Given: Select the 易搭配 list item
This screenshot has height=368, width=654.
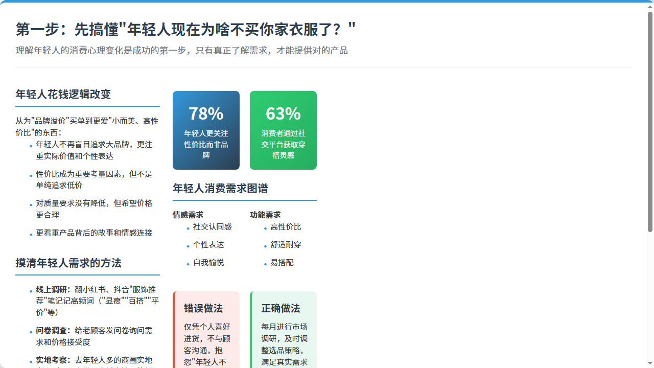Looking at the screenshot, I should (x=282, y=263).
